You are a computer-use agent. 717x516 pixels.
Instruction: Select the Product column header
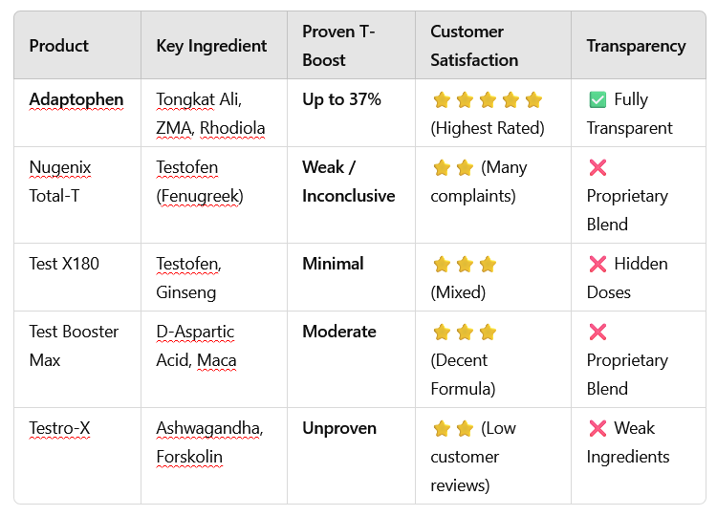[59, 46]
